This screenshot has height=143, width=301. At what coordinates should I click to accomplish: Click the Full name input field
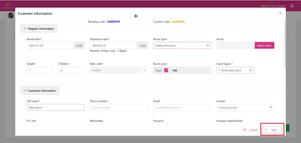click(55, 108)
